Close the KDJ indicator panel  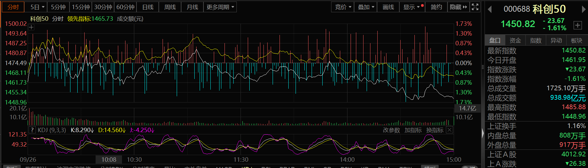click(450, 130)
